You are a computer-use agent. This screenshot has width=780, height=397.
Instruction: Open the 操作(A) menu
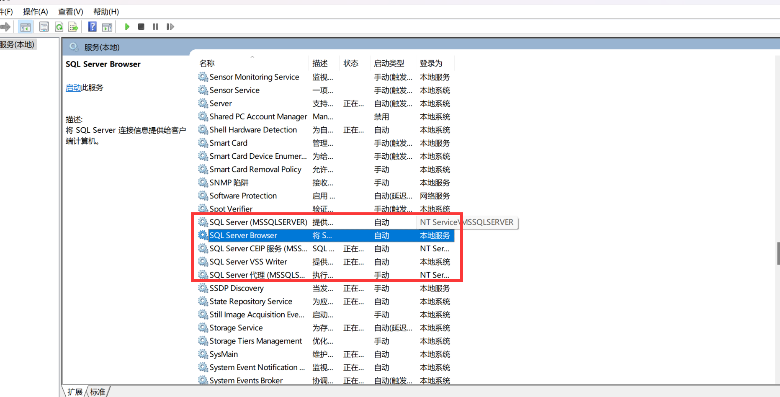pyautogui.click(x=35, y=12)
